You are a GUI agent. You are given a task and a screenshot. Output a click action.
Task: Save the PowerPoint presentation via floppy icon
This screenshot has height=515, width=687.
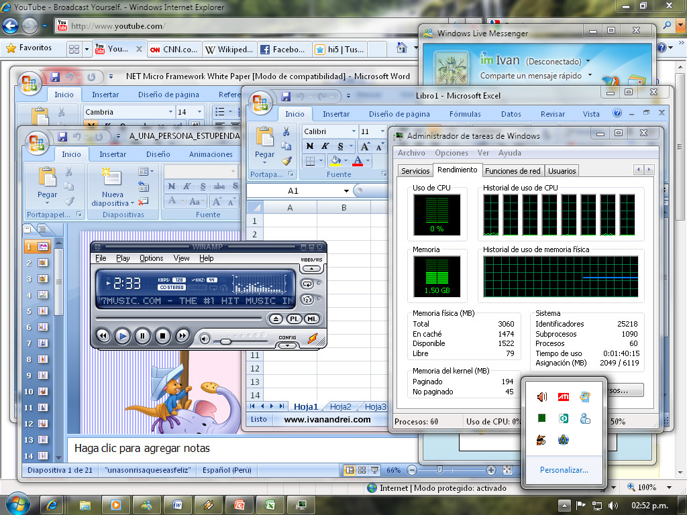pos(62,136)
